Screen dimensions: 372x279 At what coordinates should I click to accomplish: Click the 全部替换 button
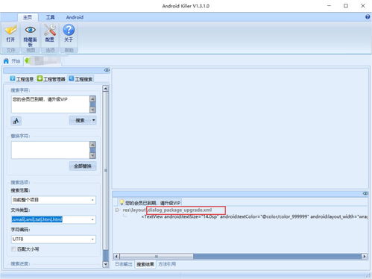pos(83,166)
